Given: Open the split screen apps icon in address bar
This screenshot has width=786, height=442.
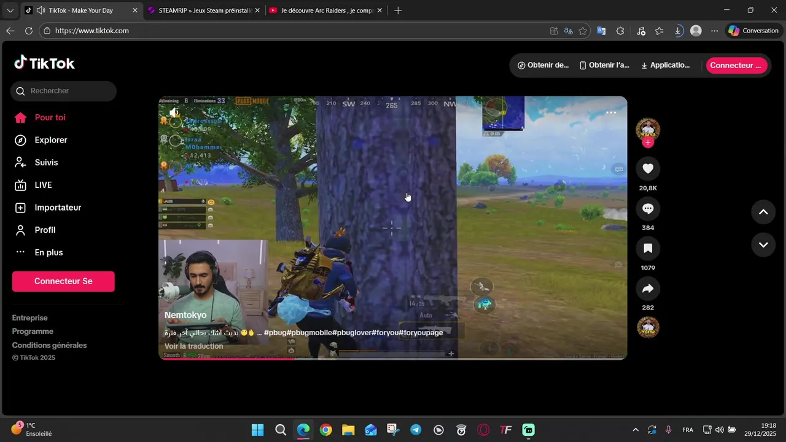Looking at the screenshot, I should [554, 31].
